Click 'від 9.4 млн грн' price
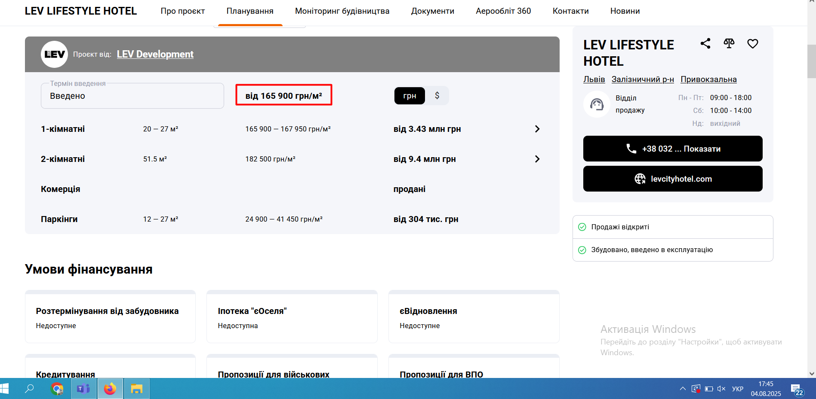The height and width of the screenshot is (399, 816). [425, 159]
